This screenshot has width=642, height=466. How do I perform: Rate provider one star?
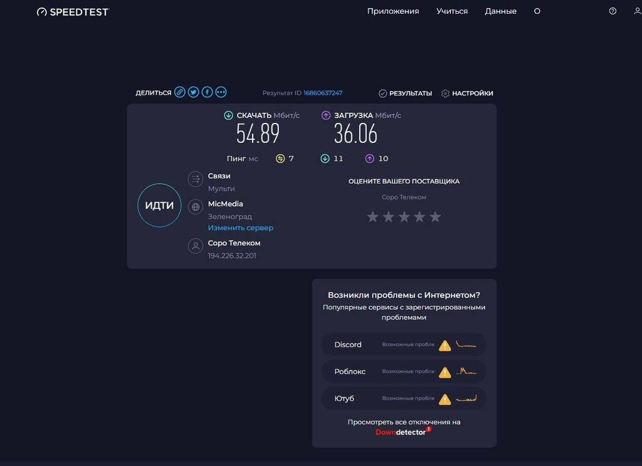(x=372, y=216)
